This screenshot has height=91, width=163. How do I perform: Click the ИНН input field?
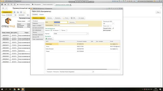coord(61,22)
